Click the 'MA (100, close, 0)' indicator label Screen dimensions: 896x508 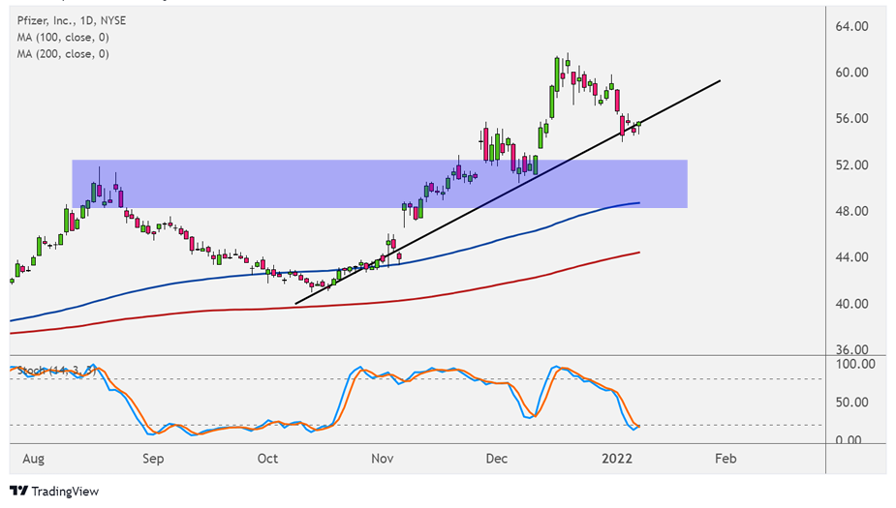coord(63,37)
